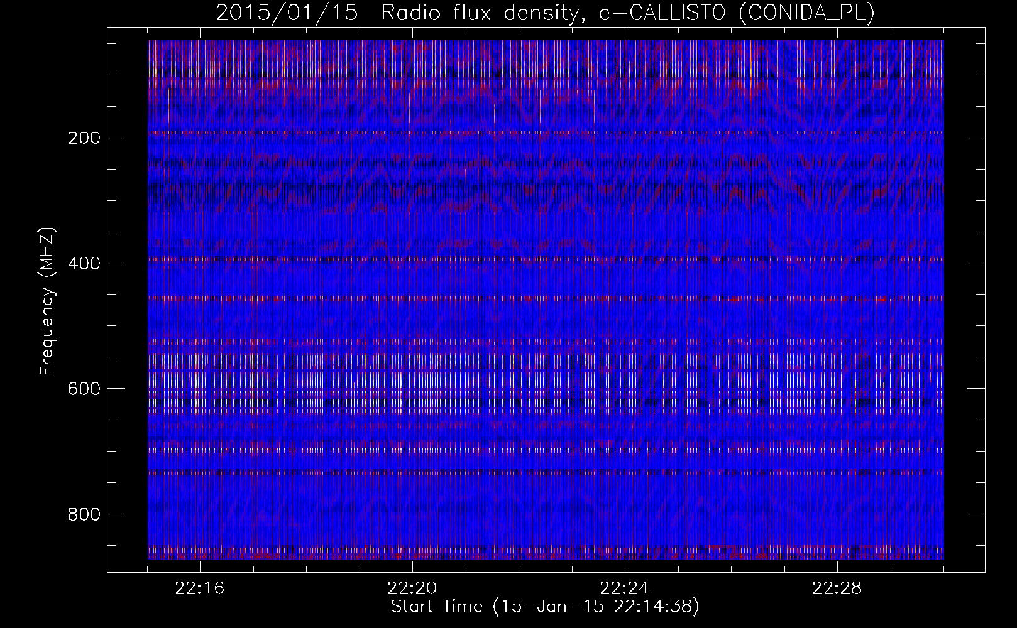Viewport: 1017px width, 628px height.
Task: Click the '22:24' time tick label
Action: click(x=625, y=588)
